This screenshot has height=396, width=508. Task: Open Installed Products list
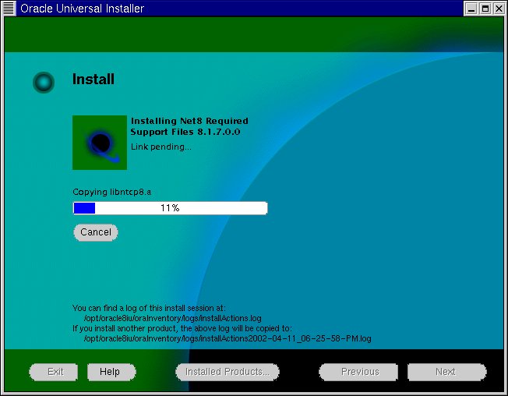228,372
